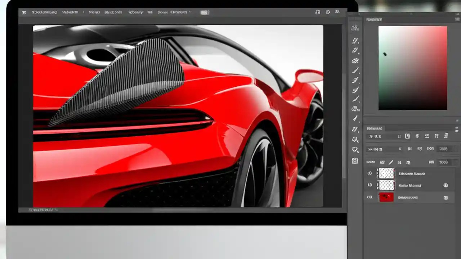Switch to the Layers panel tab
The image size is (461, 259).
375,128
